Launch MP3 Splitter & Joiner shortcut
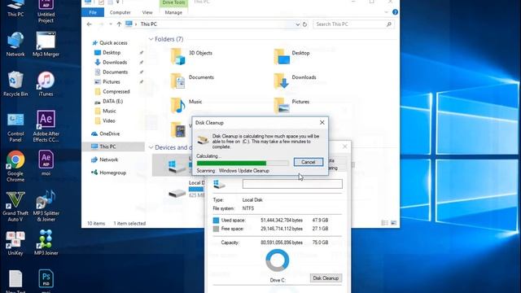This screenshot has height=293, width=521. coord(46,206)
